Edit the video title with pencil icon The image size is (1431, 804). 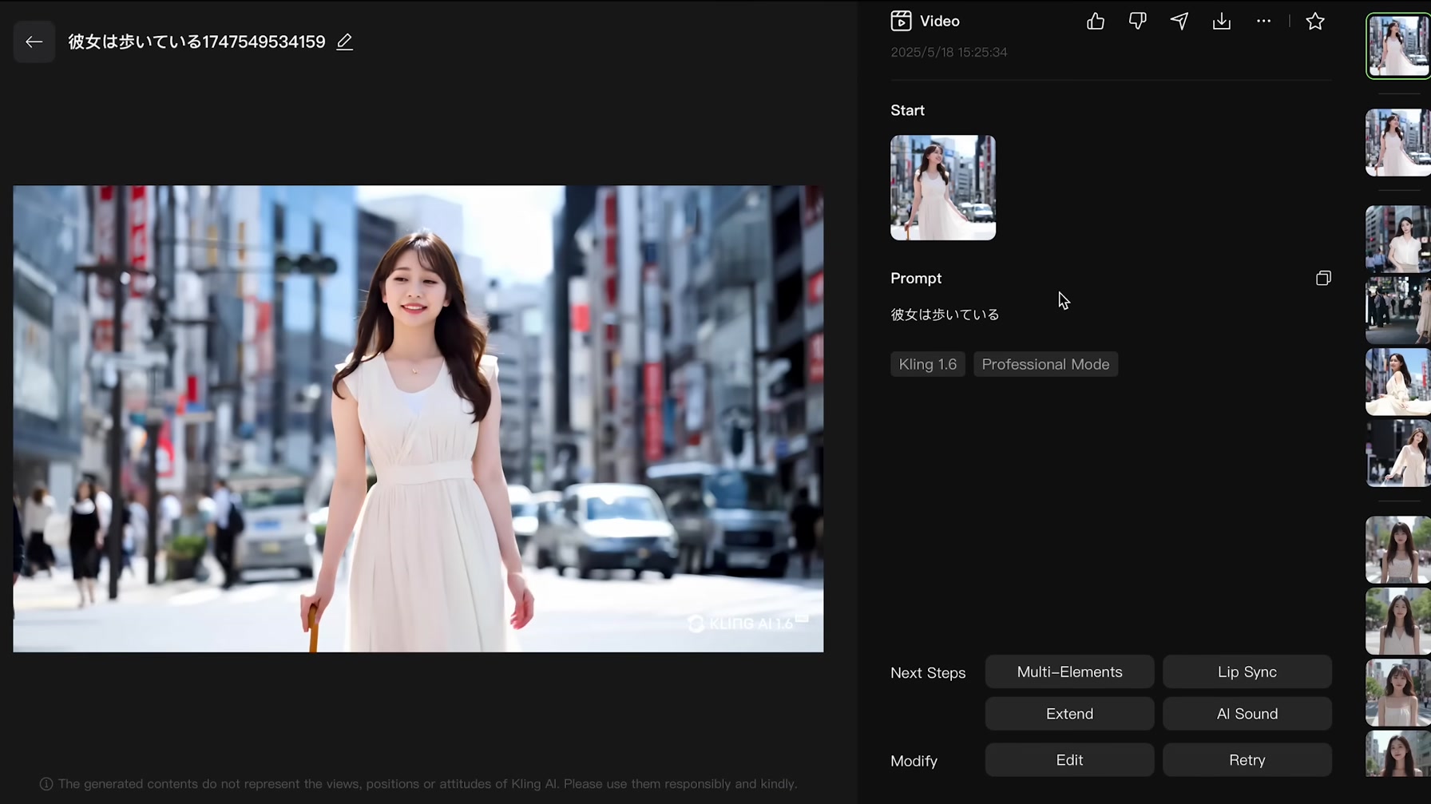point(344,42)
